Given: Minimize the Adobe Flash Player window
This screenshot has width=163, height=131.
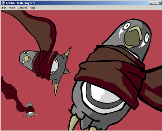Looking at the screenshot, I should pos(151,3).
